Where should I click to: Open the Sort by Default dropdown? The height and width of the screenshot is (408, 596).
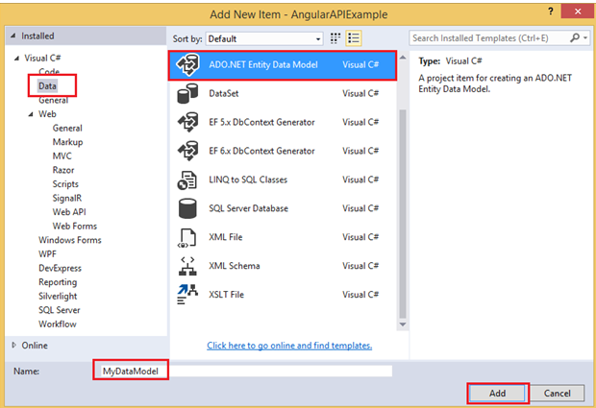point(264,38)
